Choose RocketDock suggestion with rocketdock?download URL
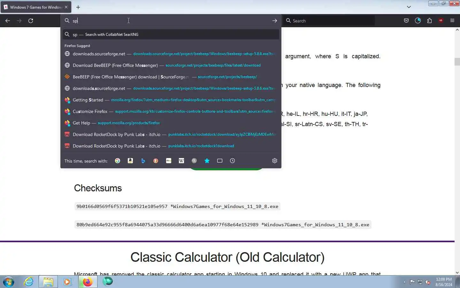This screenshot has width=460, height=288. [x=171, y=146]
